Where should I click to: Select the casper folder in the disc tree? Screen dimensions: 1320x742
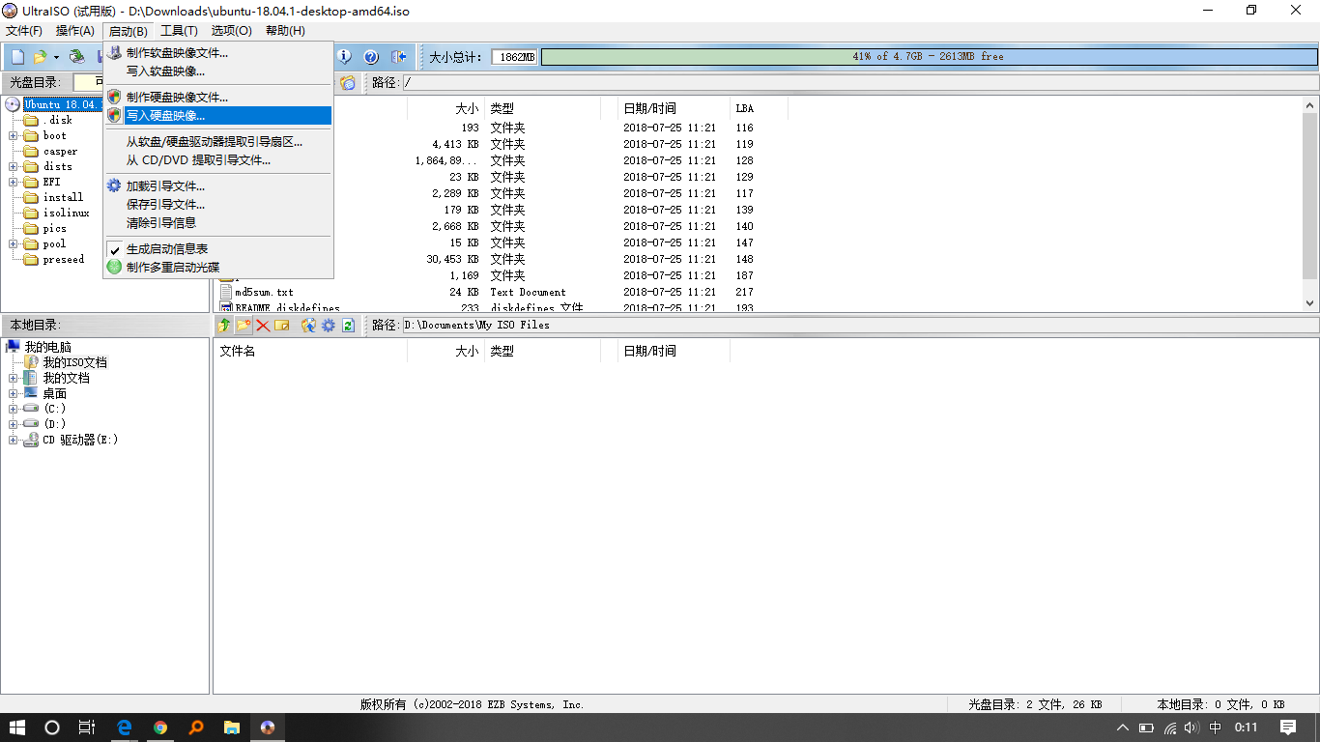tap(60, 152)
